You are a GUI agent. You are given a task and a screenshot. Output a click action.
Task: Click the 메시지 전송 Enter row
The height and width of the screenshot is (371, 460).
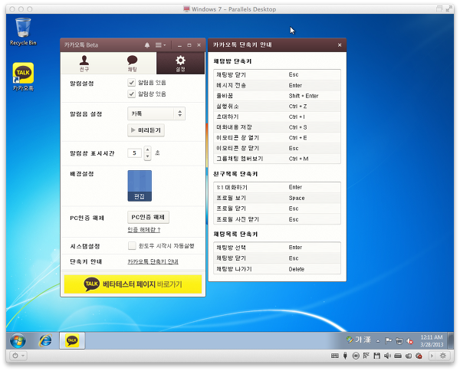click(277, 85)
